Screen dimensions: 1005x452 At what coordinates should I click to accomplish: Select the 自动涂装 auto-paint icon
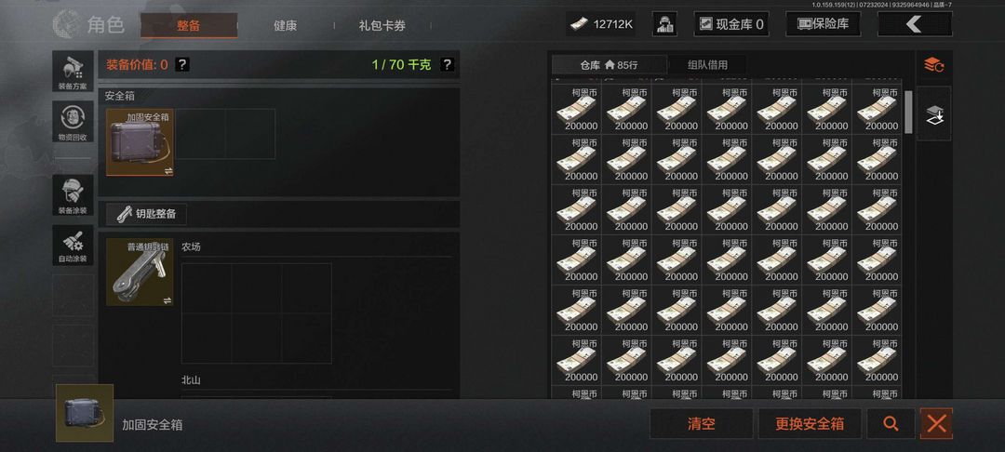pos(74,246)
